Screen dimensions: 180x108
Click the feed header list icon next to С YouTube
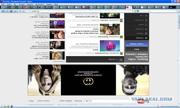pyautogui.click(x=121, y=60)
